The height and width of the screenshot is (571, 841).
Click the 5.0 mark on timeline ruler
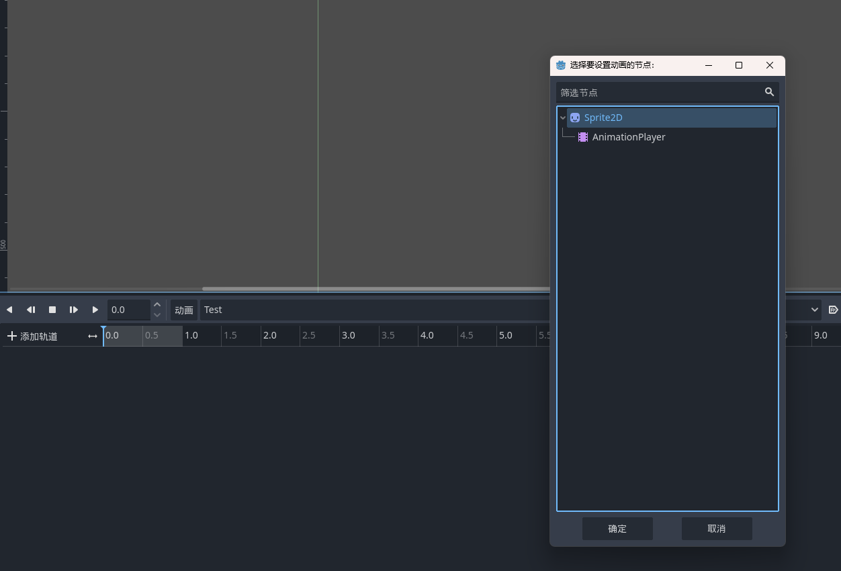506,335
